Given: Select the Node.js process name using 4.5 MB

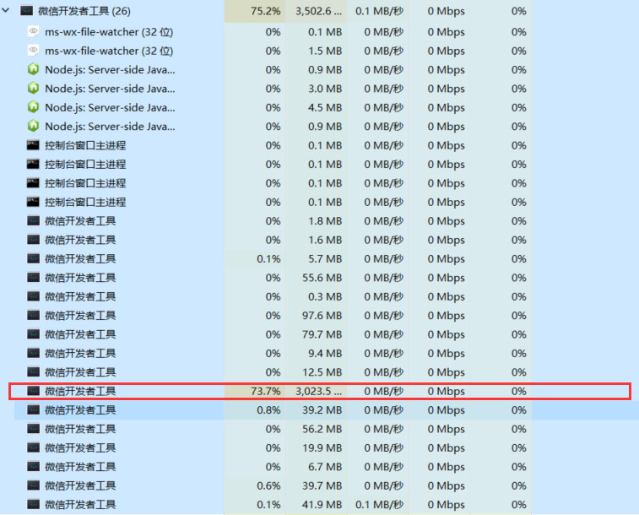Looking at the screenshot, I should pyautogui.click(x=110, y=107).
